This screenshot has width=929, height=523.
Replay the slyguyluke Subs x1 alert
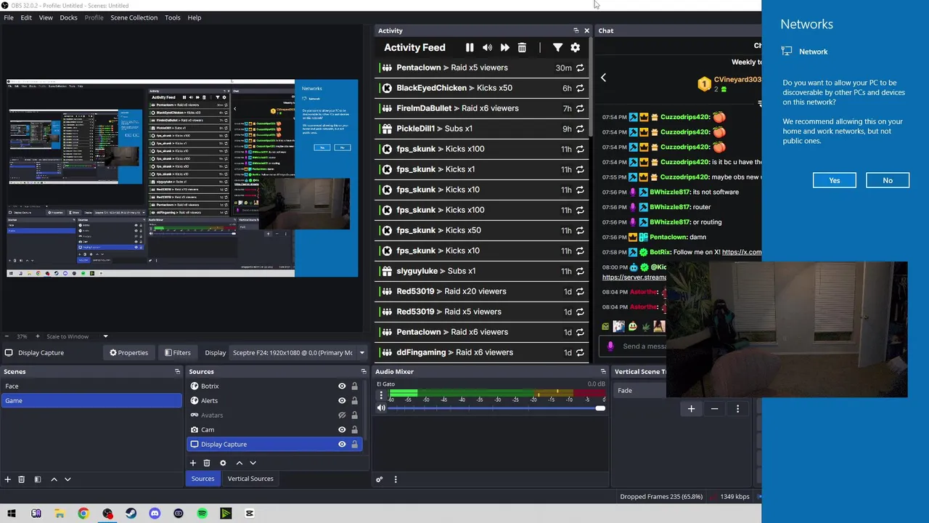pyautogui.click(x=580, y=271)
